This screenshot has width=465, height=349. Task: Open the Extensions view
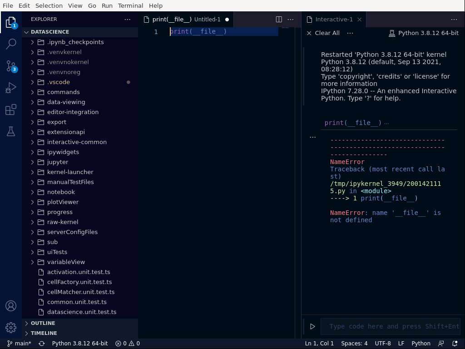[x=11, y=110]
